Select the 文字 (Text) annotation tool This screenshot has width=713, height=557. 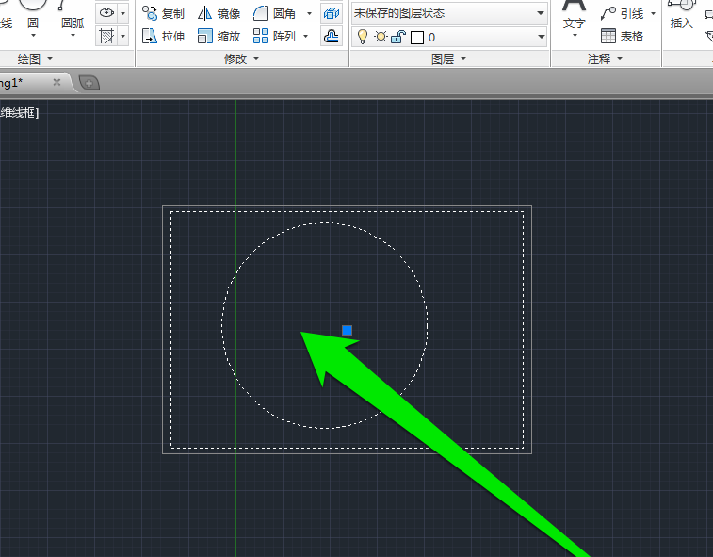(x=574, y=14)
